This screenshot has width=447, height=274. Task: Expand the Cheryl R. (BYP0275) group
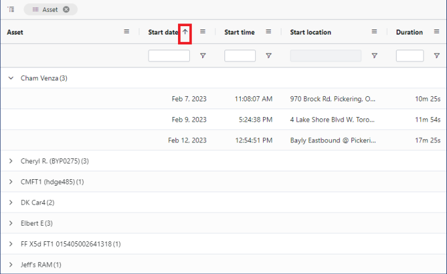[x=10, y=161]
